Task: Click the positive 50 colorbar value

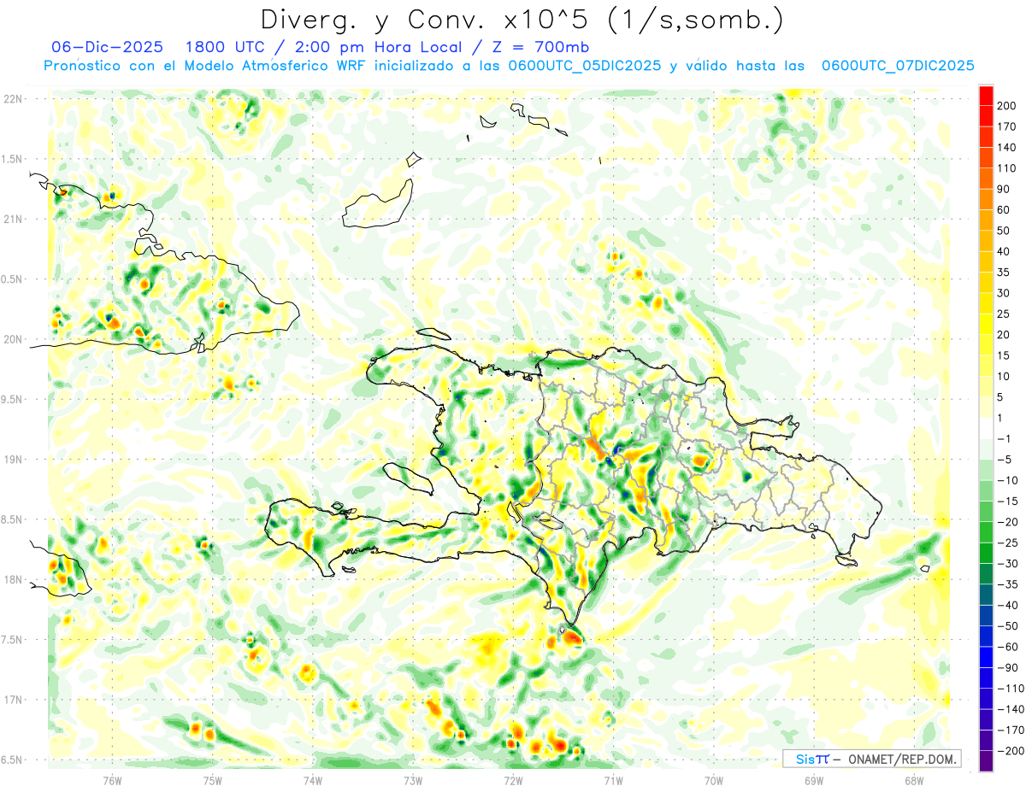Action: (x=1005, y=231)
